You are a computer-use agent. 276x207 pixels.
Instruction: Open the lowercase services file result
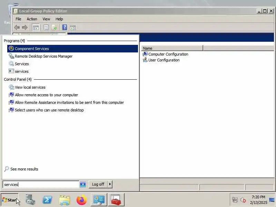pos(72,71)
